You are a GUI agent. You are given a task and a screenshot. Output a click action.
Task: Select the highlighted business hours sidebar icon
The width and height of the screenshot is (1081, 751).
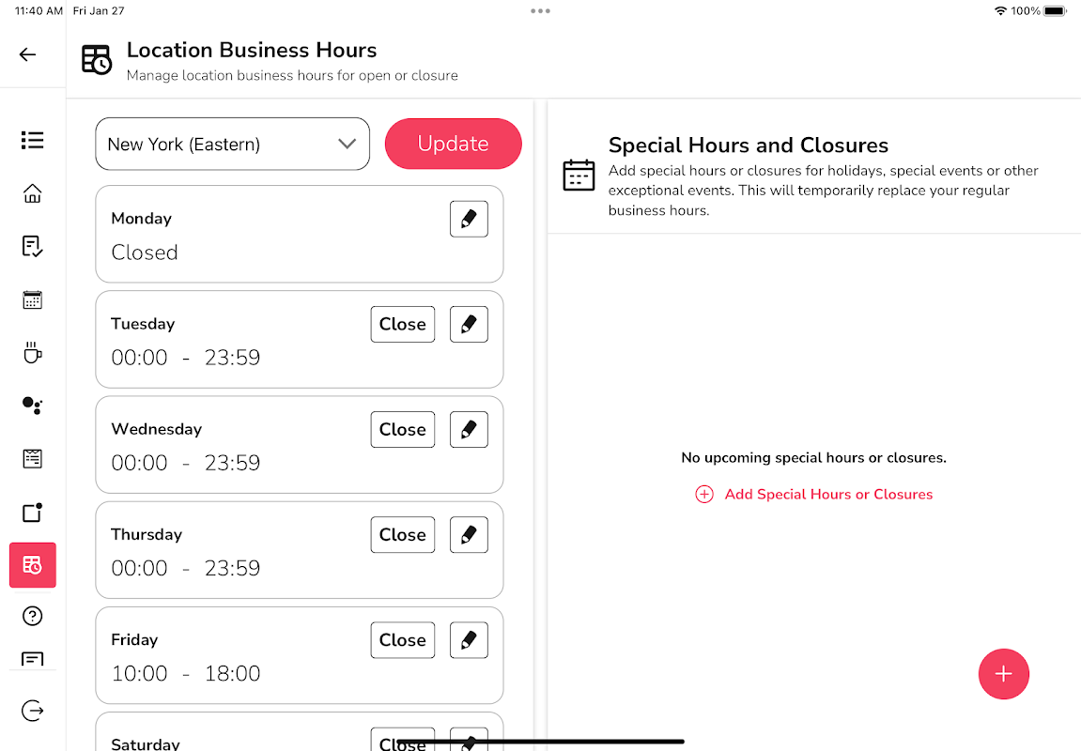33,565
